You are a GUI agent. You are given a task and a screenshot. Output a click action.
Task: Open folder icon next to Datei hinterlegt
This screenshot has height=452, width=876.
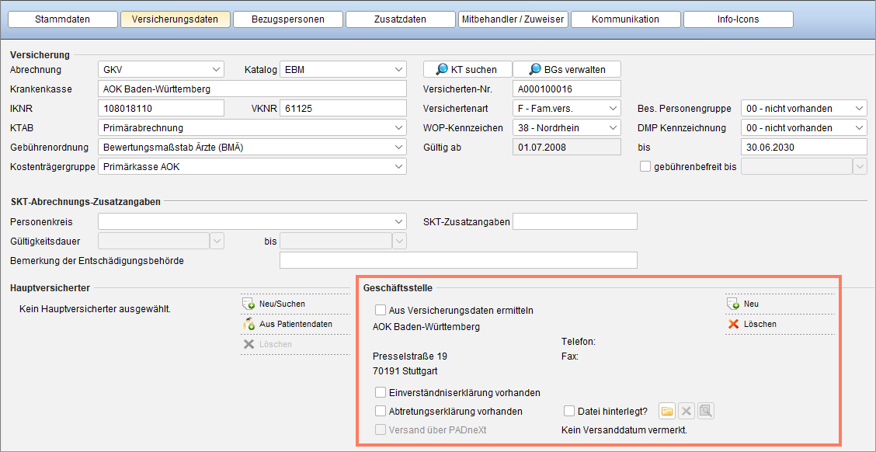[x=666, y=412]
